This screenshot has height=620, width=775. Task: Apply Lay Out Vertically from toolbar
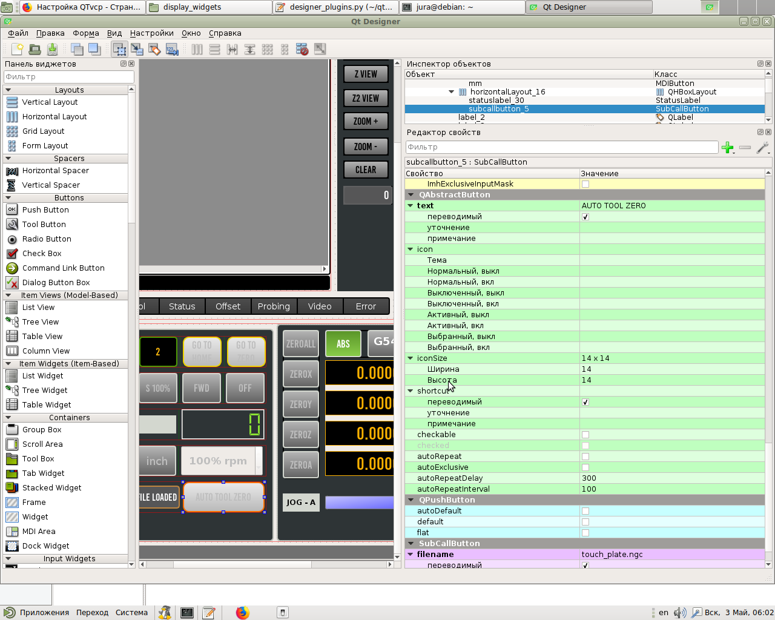click(215, 49)
